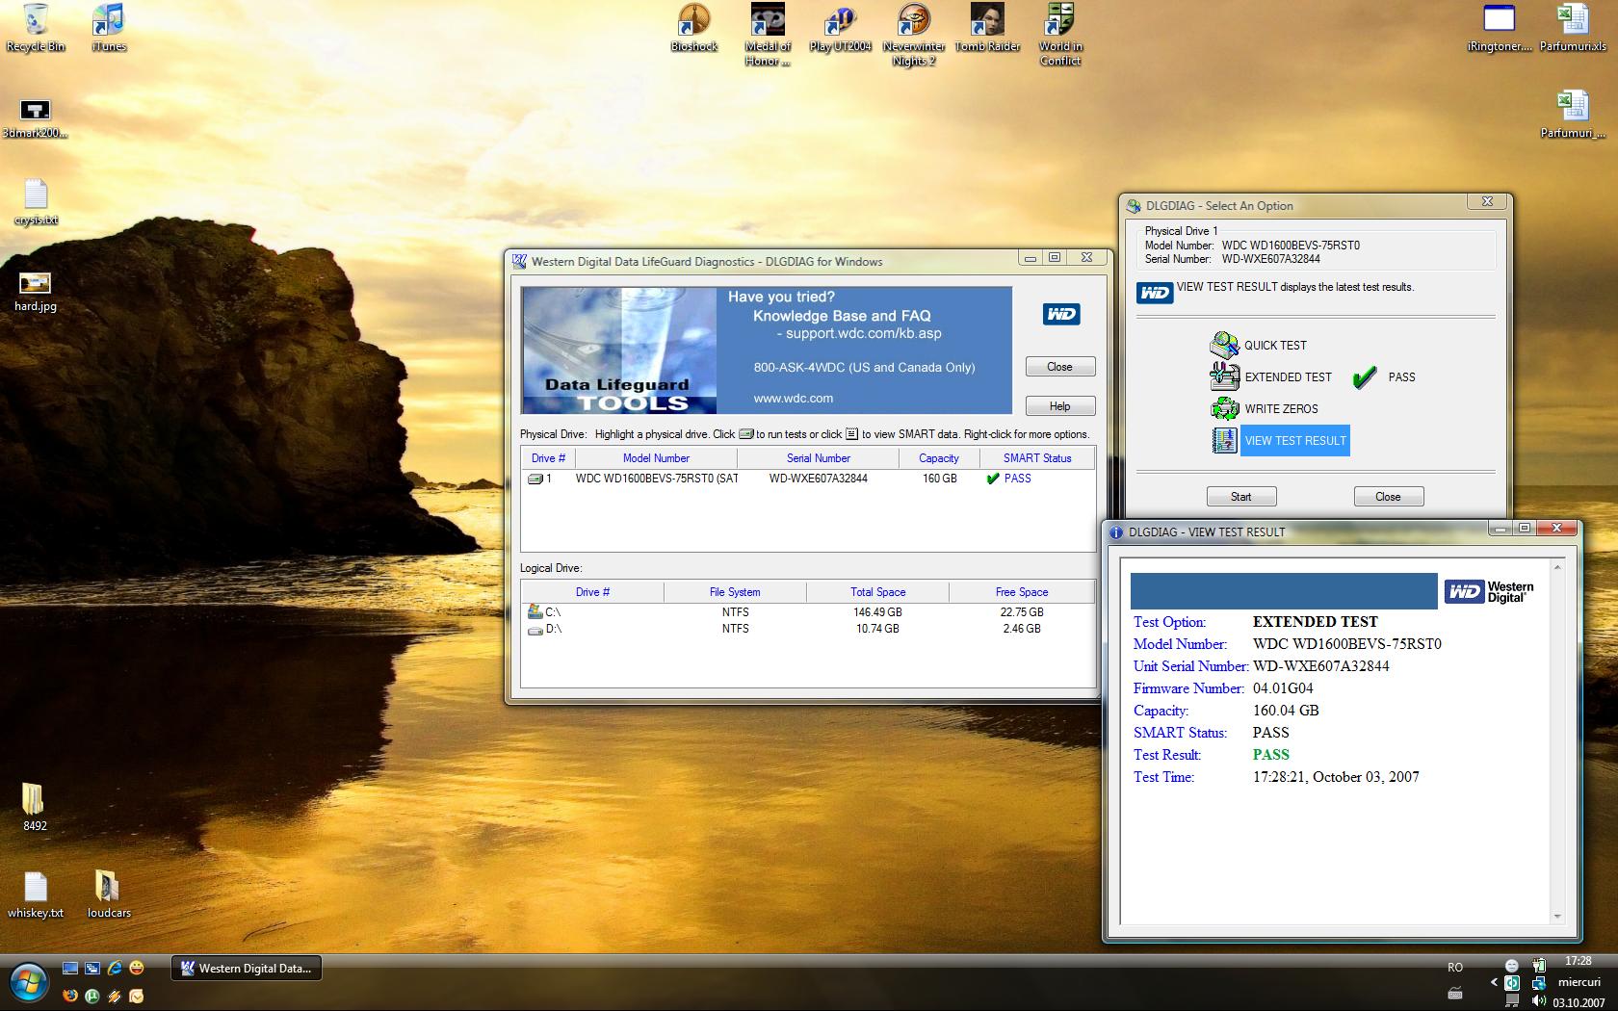This screenshot has height=1011, width=1618.
Task: Click the File System column header
Action: (x=735, y=592)
